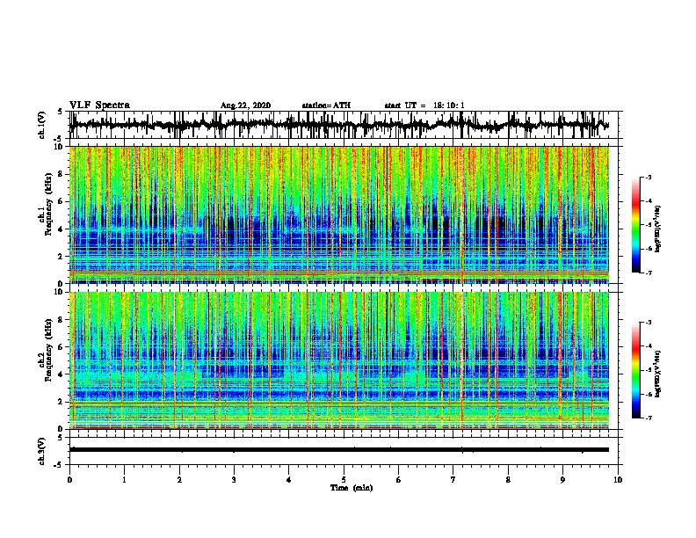Click the ch.1 spectrogram color scale bar

click(636, 225)
